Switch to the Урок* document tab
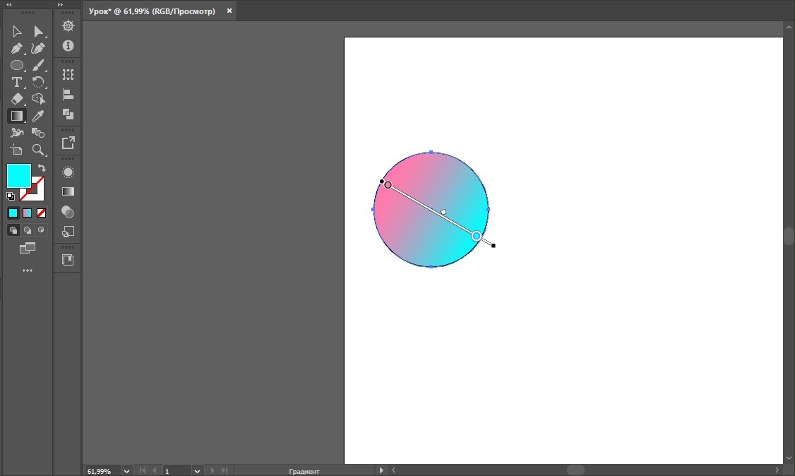The width and height of the screenshot is (795, 476). (x=152, y=11)
